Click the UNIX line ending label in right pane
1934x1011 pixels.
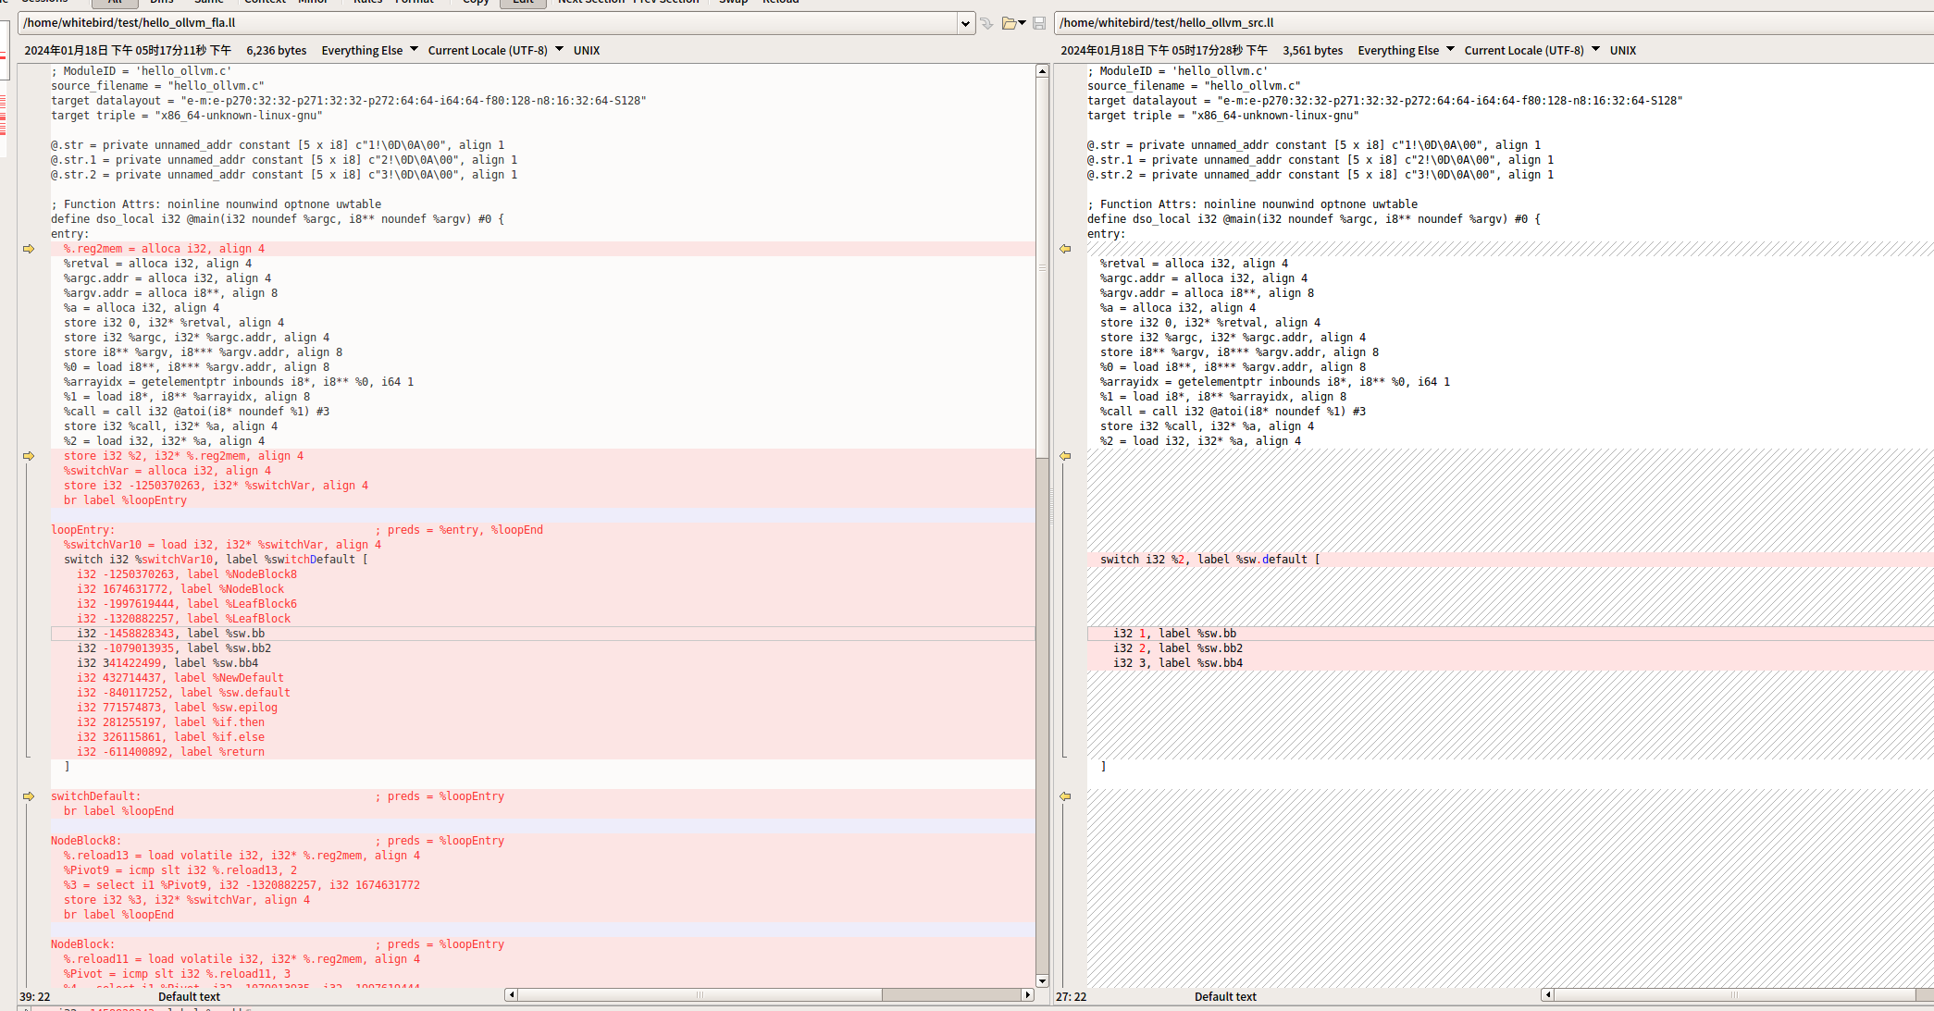(x=1622, y=50)
